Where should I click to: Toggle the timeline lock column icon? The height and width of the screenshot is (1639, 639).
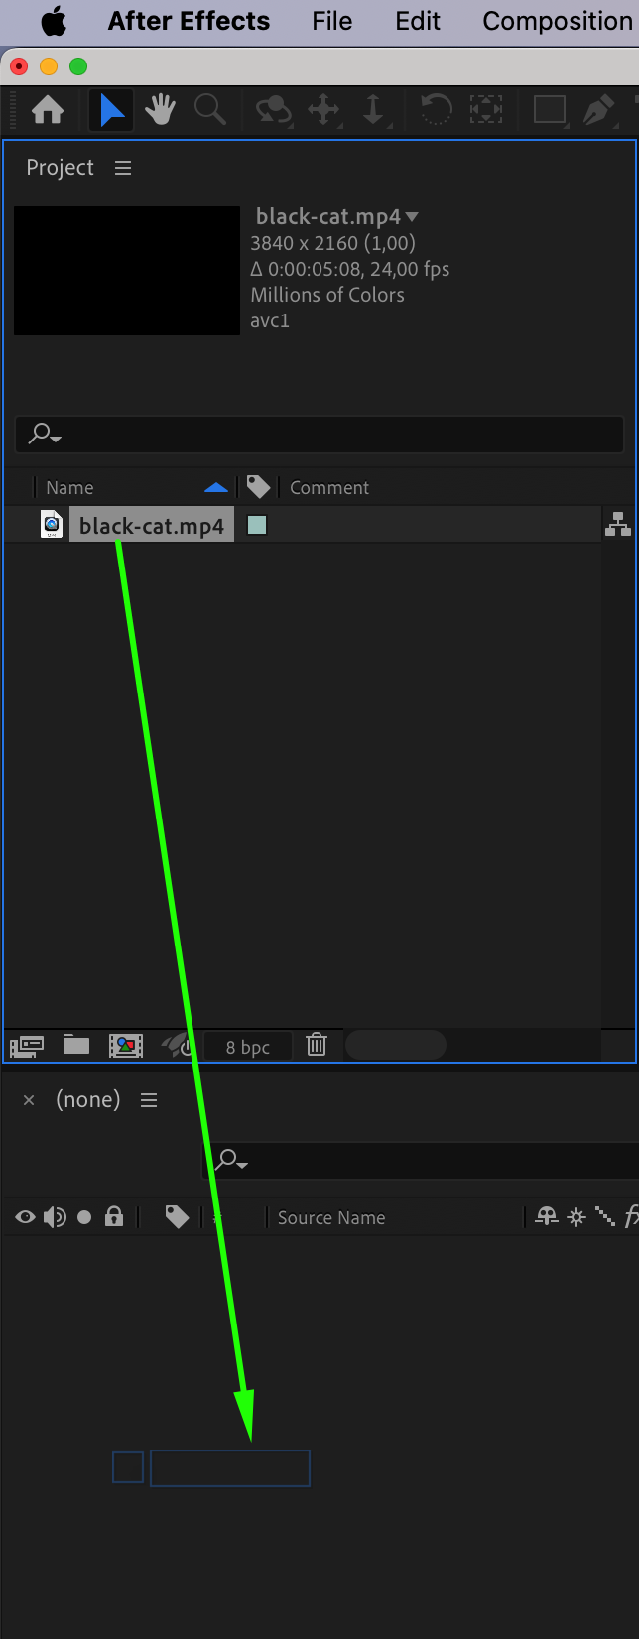pyautogui.click(x=114, y=1216)
